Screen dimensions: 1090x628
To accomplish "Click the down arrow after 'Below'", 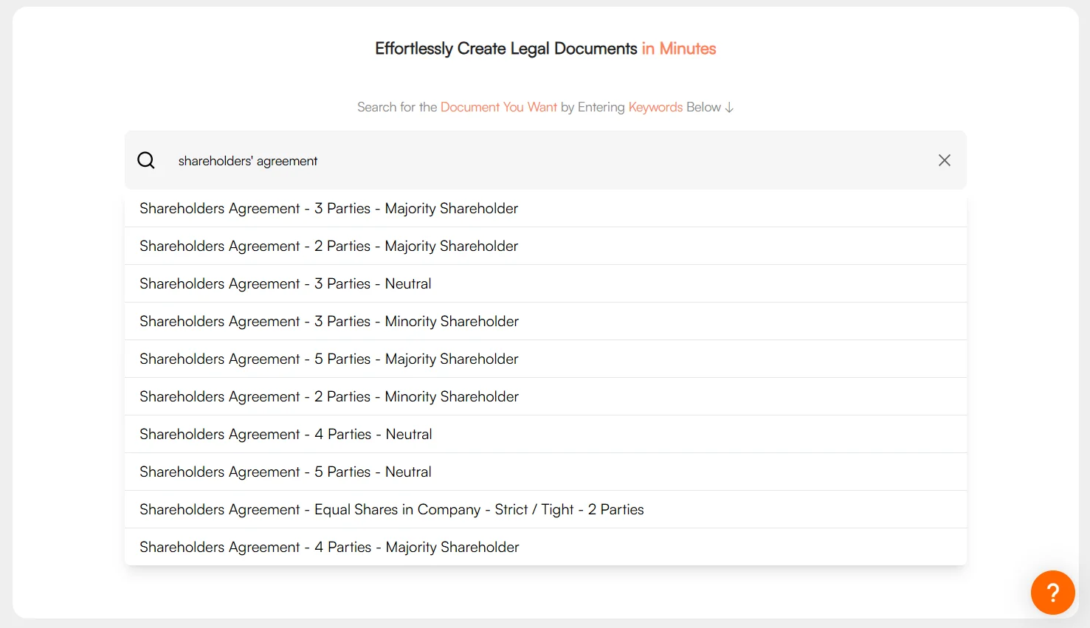I will (x=729, y=108).
